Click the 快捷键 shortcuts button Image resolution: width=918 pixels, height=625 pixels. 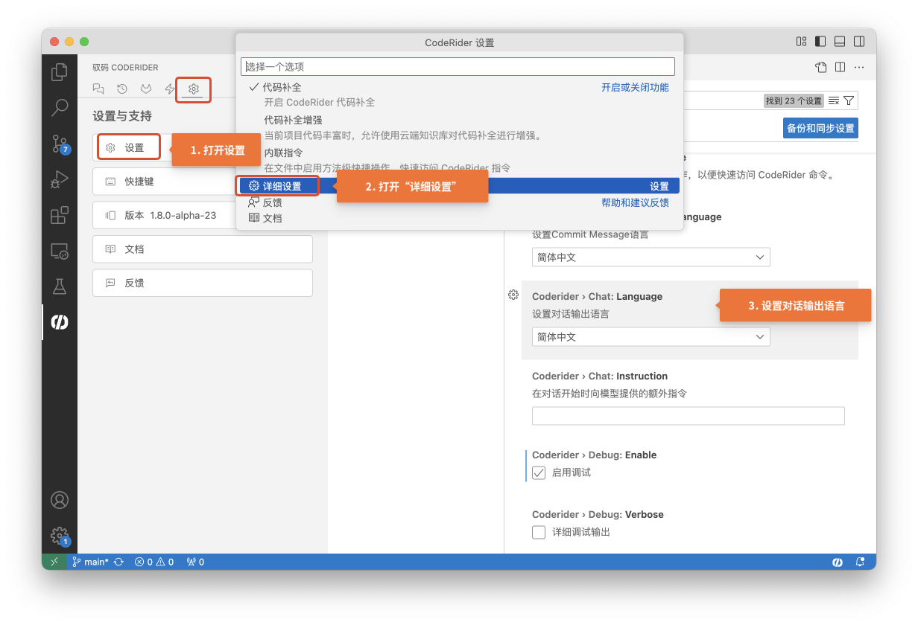[203, 182]
